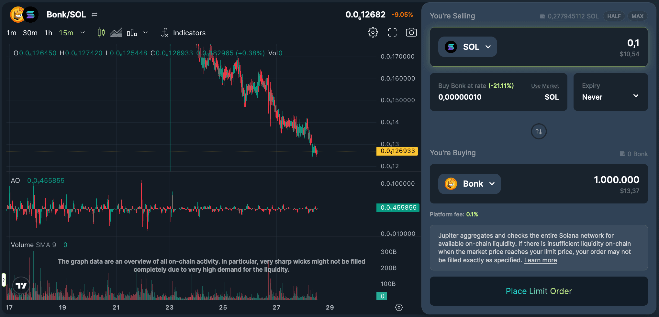
Task: Click the -9.05% price change text
Action: pyautogui.click(x=402, y=15)
